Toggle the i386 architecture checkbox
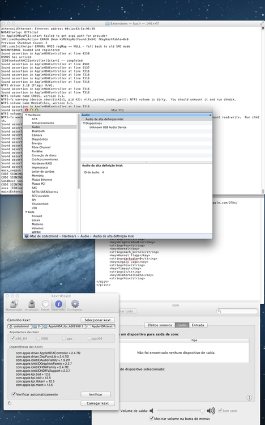 click(x=38, y=338)
